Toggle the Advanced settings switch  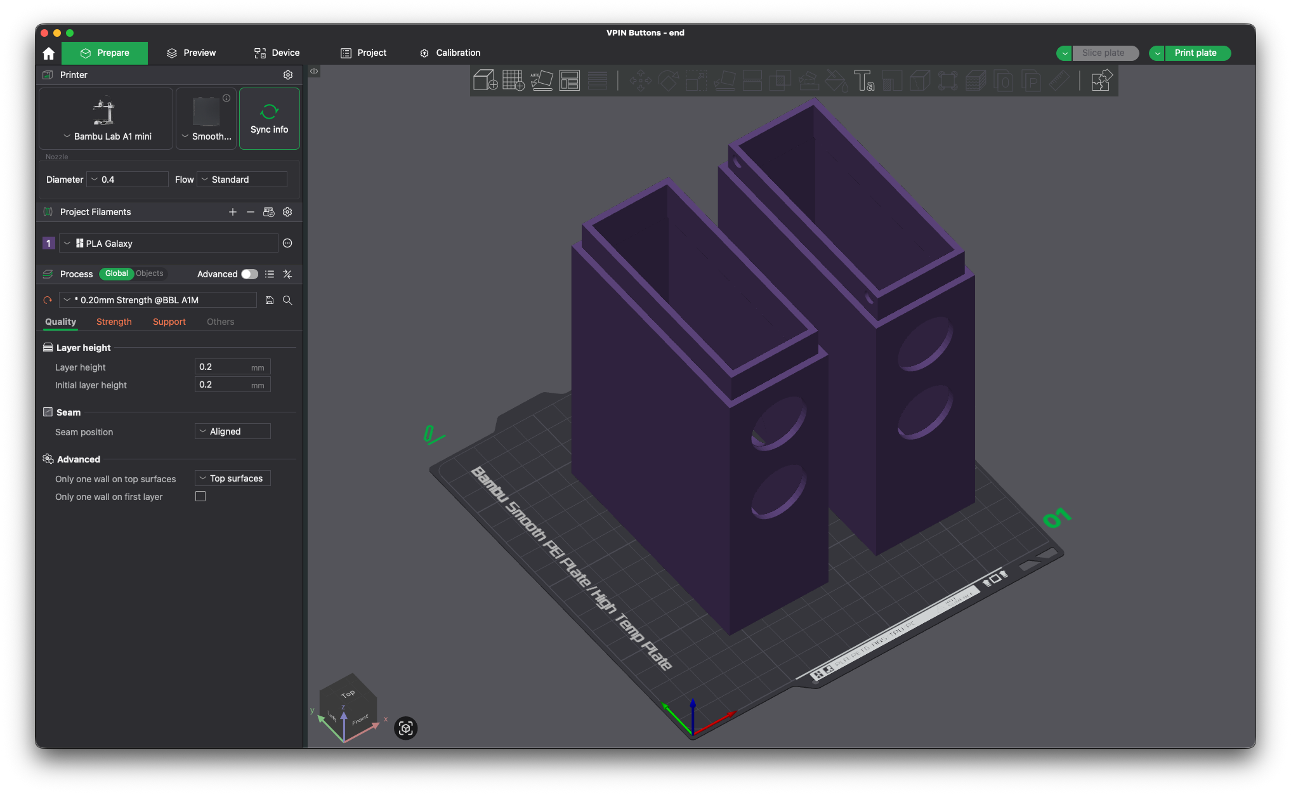[x=249, y=274]
